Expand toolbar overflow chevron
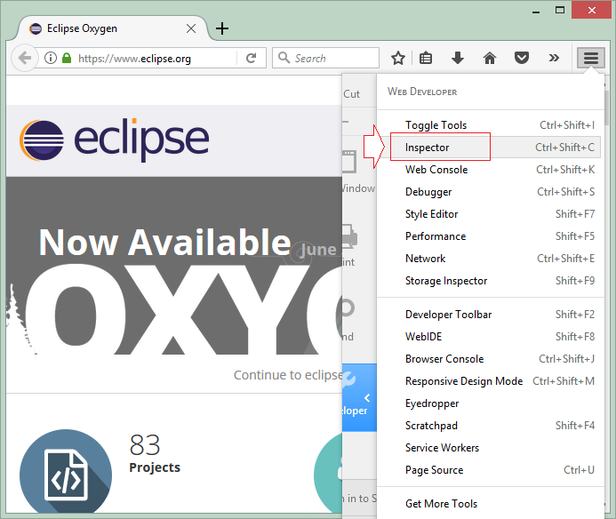616x519 pixels. [x=554, y=58]
